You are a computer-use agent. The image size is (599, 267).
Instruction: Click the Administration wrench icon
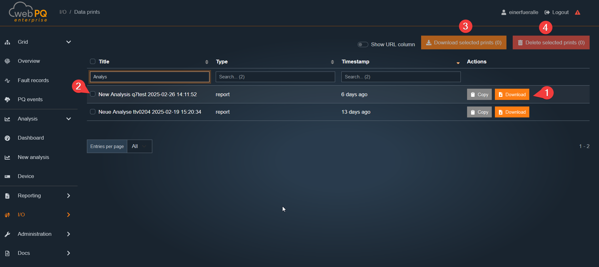8,234
